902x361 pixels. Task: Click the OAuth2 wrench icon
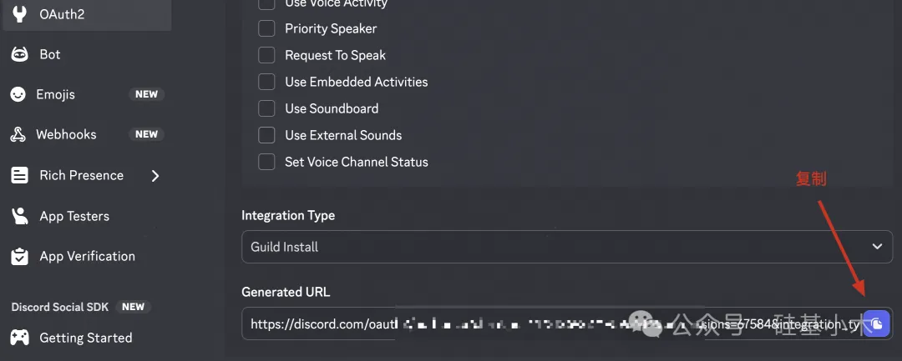click(19, 14)
